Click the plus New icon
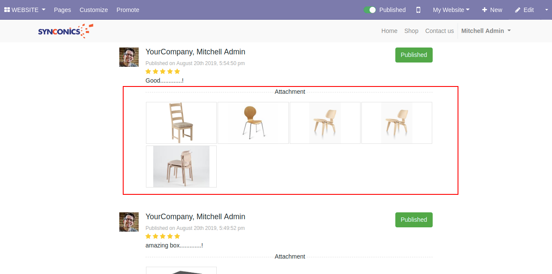The width and height of the screenshot is (552, 274). coord(485,10)
